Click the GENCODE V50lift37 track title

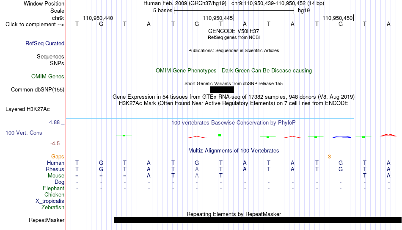tap(234, 31)
